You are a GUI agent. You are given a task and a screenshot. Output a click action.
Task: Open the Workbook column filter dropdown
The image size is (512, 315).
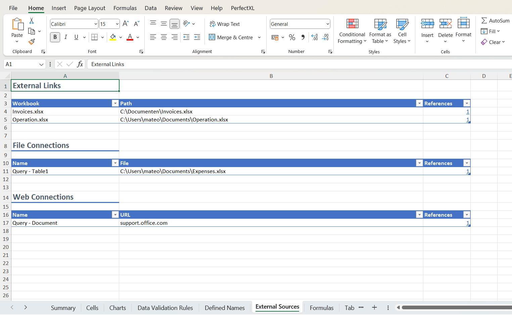115,103
